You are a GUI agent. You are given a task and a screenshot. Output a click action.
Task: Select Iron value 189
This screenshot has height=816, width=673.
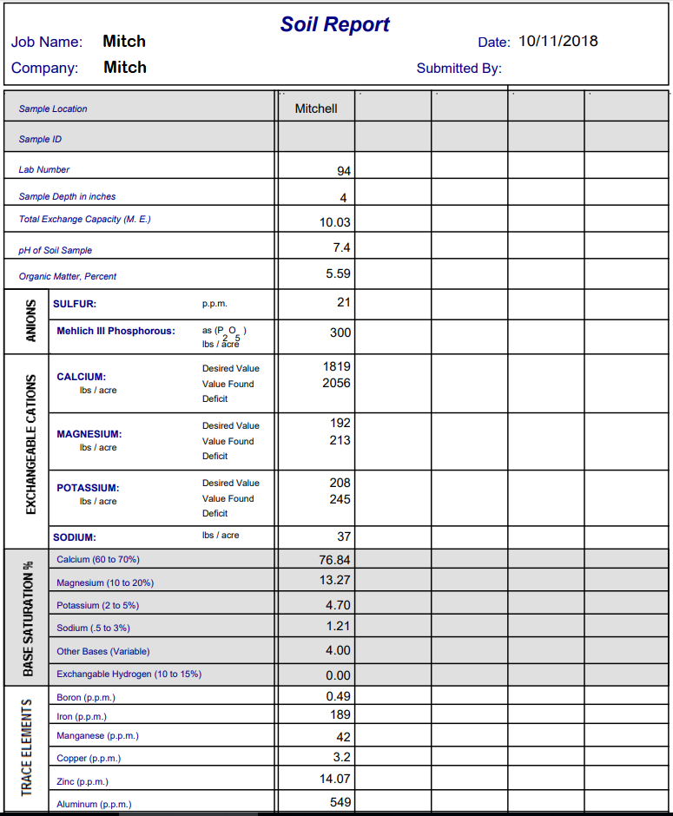[340, 714]
